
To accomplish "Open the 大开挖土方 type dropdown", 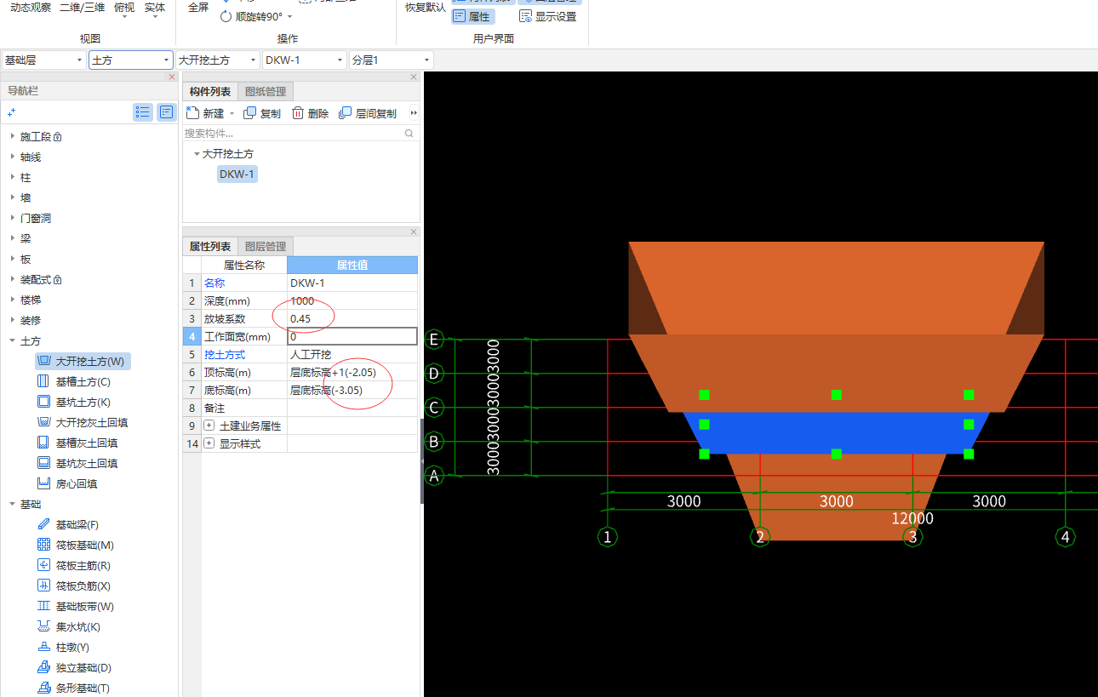I will coord(218,60).
